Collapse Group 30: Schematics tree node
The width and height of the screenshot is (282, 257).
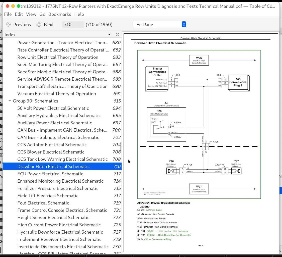[x=10, y=101]
